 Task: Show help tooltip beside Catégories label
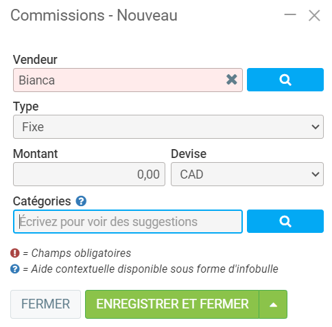[81, 201]
